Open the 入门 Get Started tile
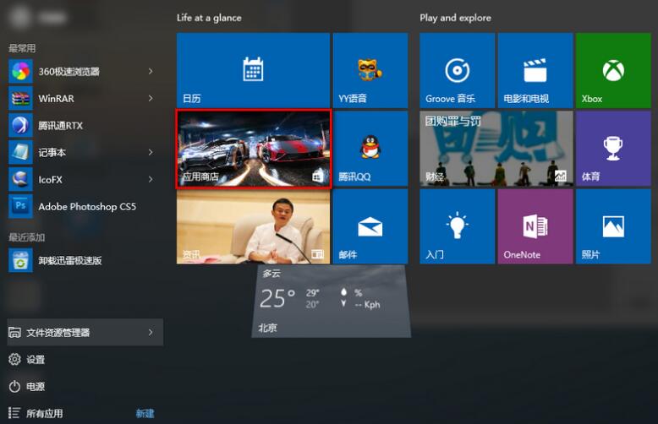The height and width of the screenshot is (424, 658). (457, 226)
